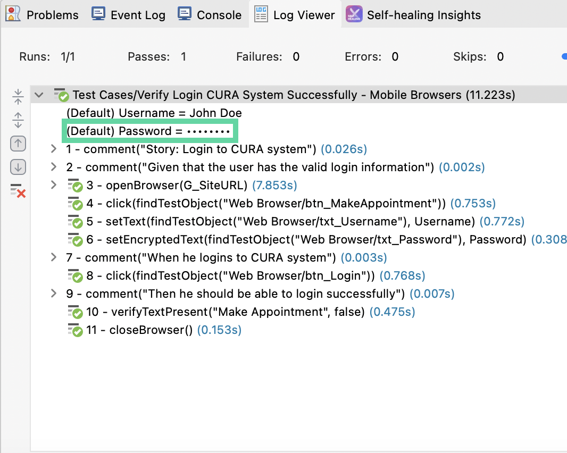Viewport: 567px width, 453px height.
Task: Collapse all log entries icon
Action: (18, 97)
